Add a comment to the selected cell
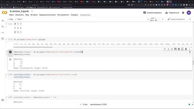 coord(175,49)
